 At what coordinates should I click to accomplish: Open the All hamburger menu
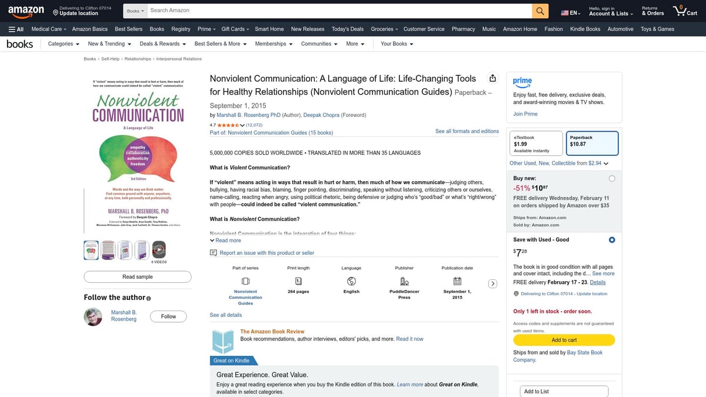tap(16, 28)
